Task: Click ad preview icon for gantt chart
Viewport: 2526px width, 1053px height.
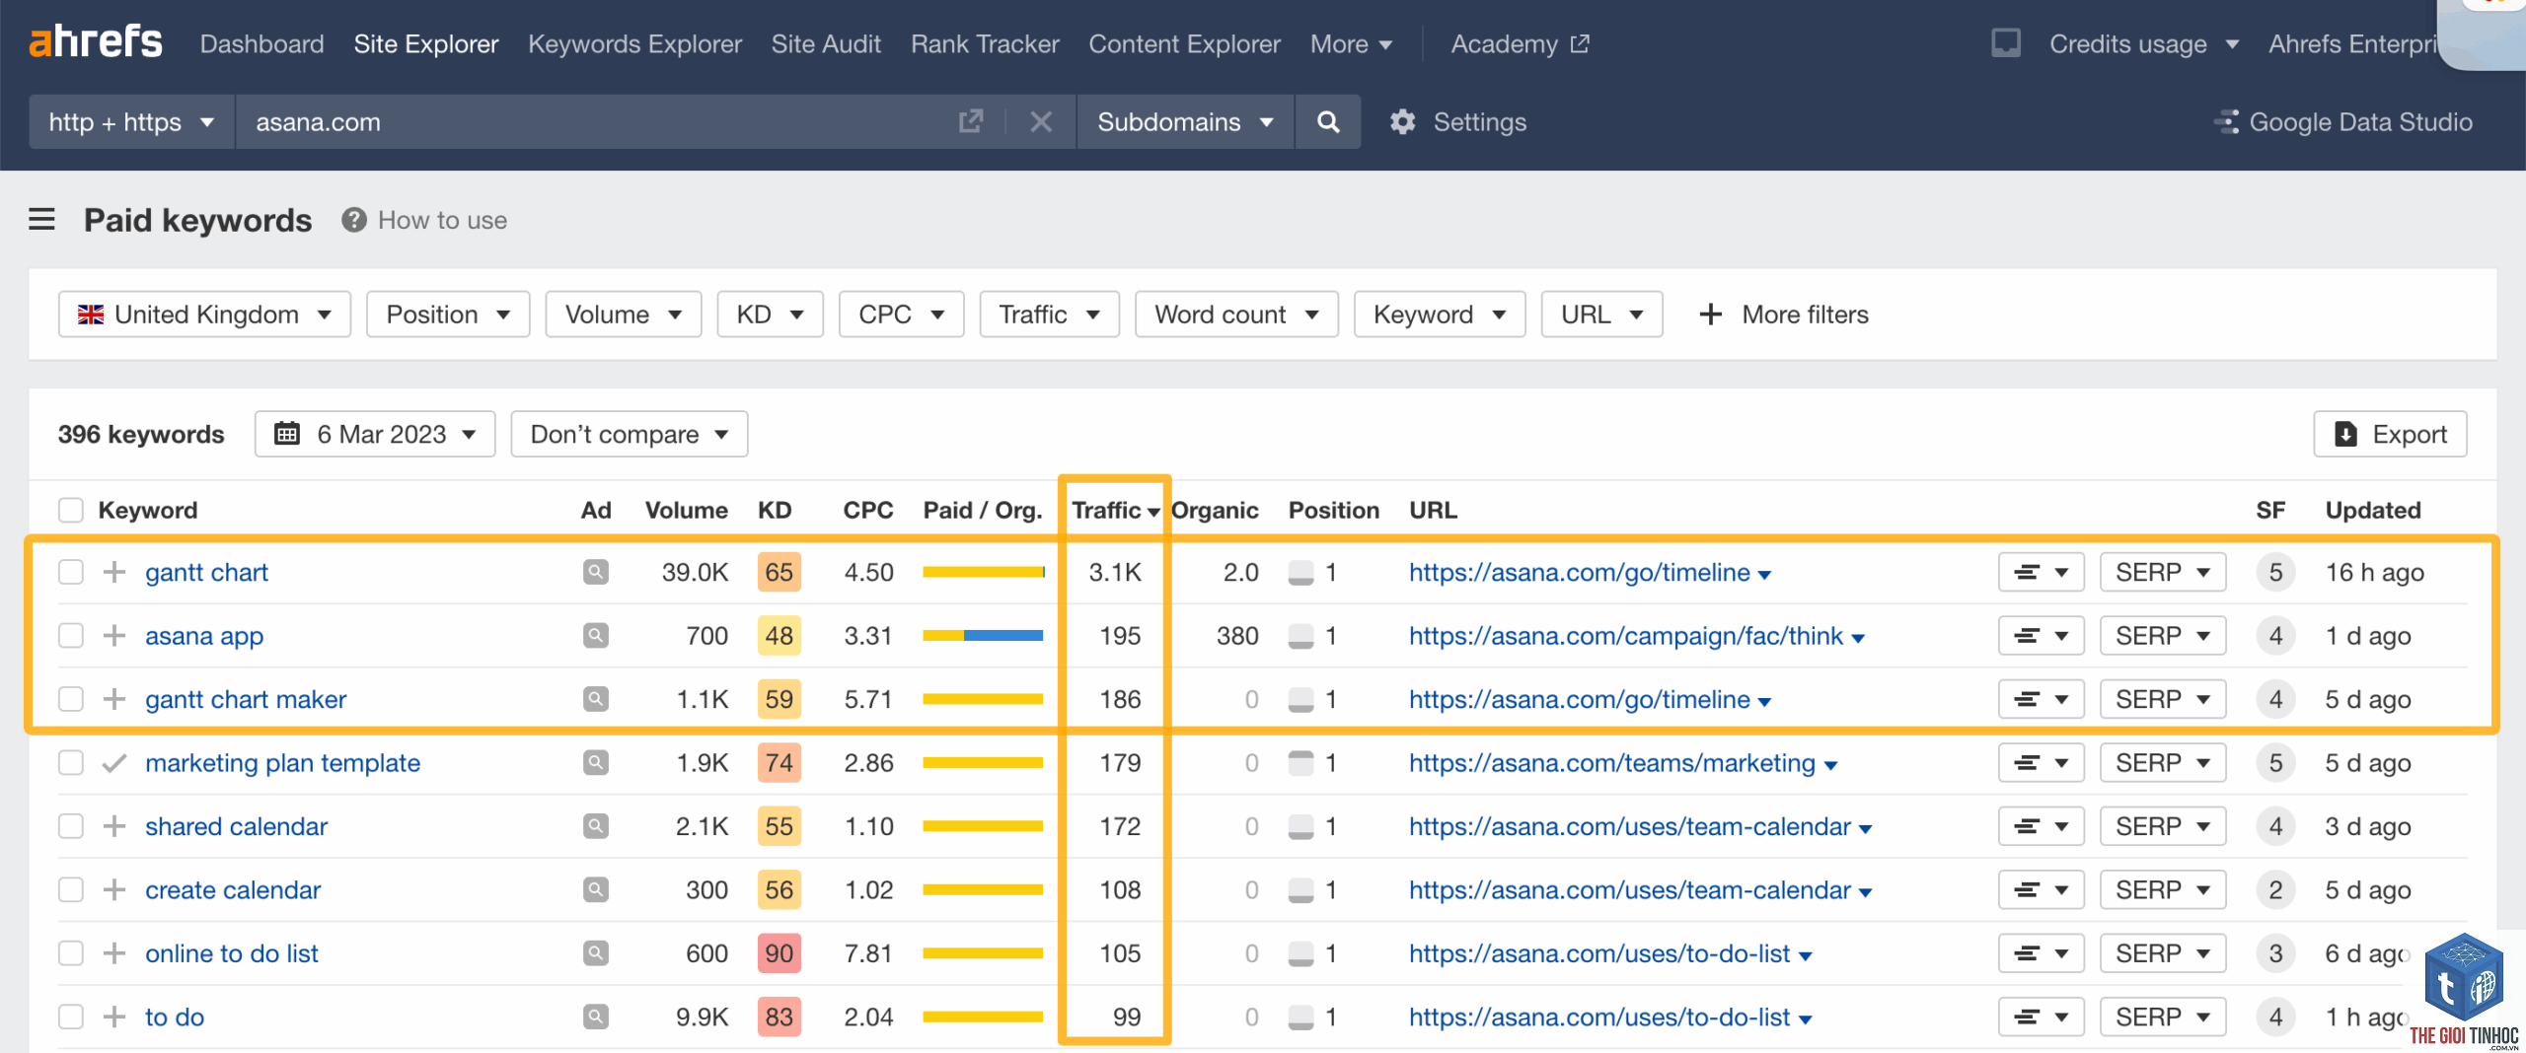Action: coord(595,572)
